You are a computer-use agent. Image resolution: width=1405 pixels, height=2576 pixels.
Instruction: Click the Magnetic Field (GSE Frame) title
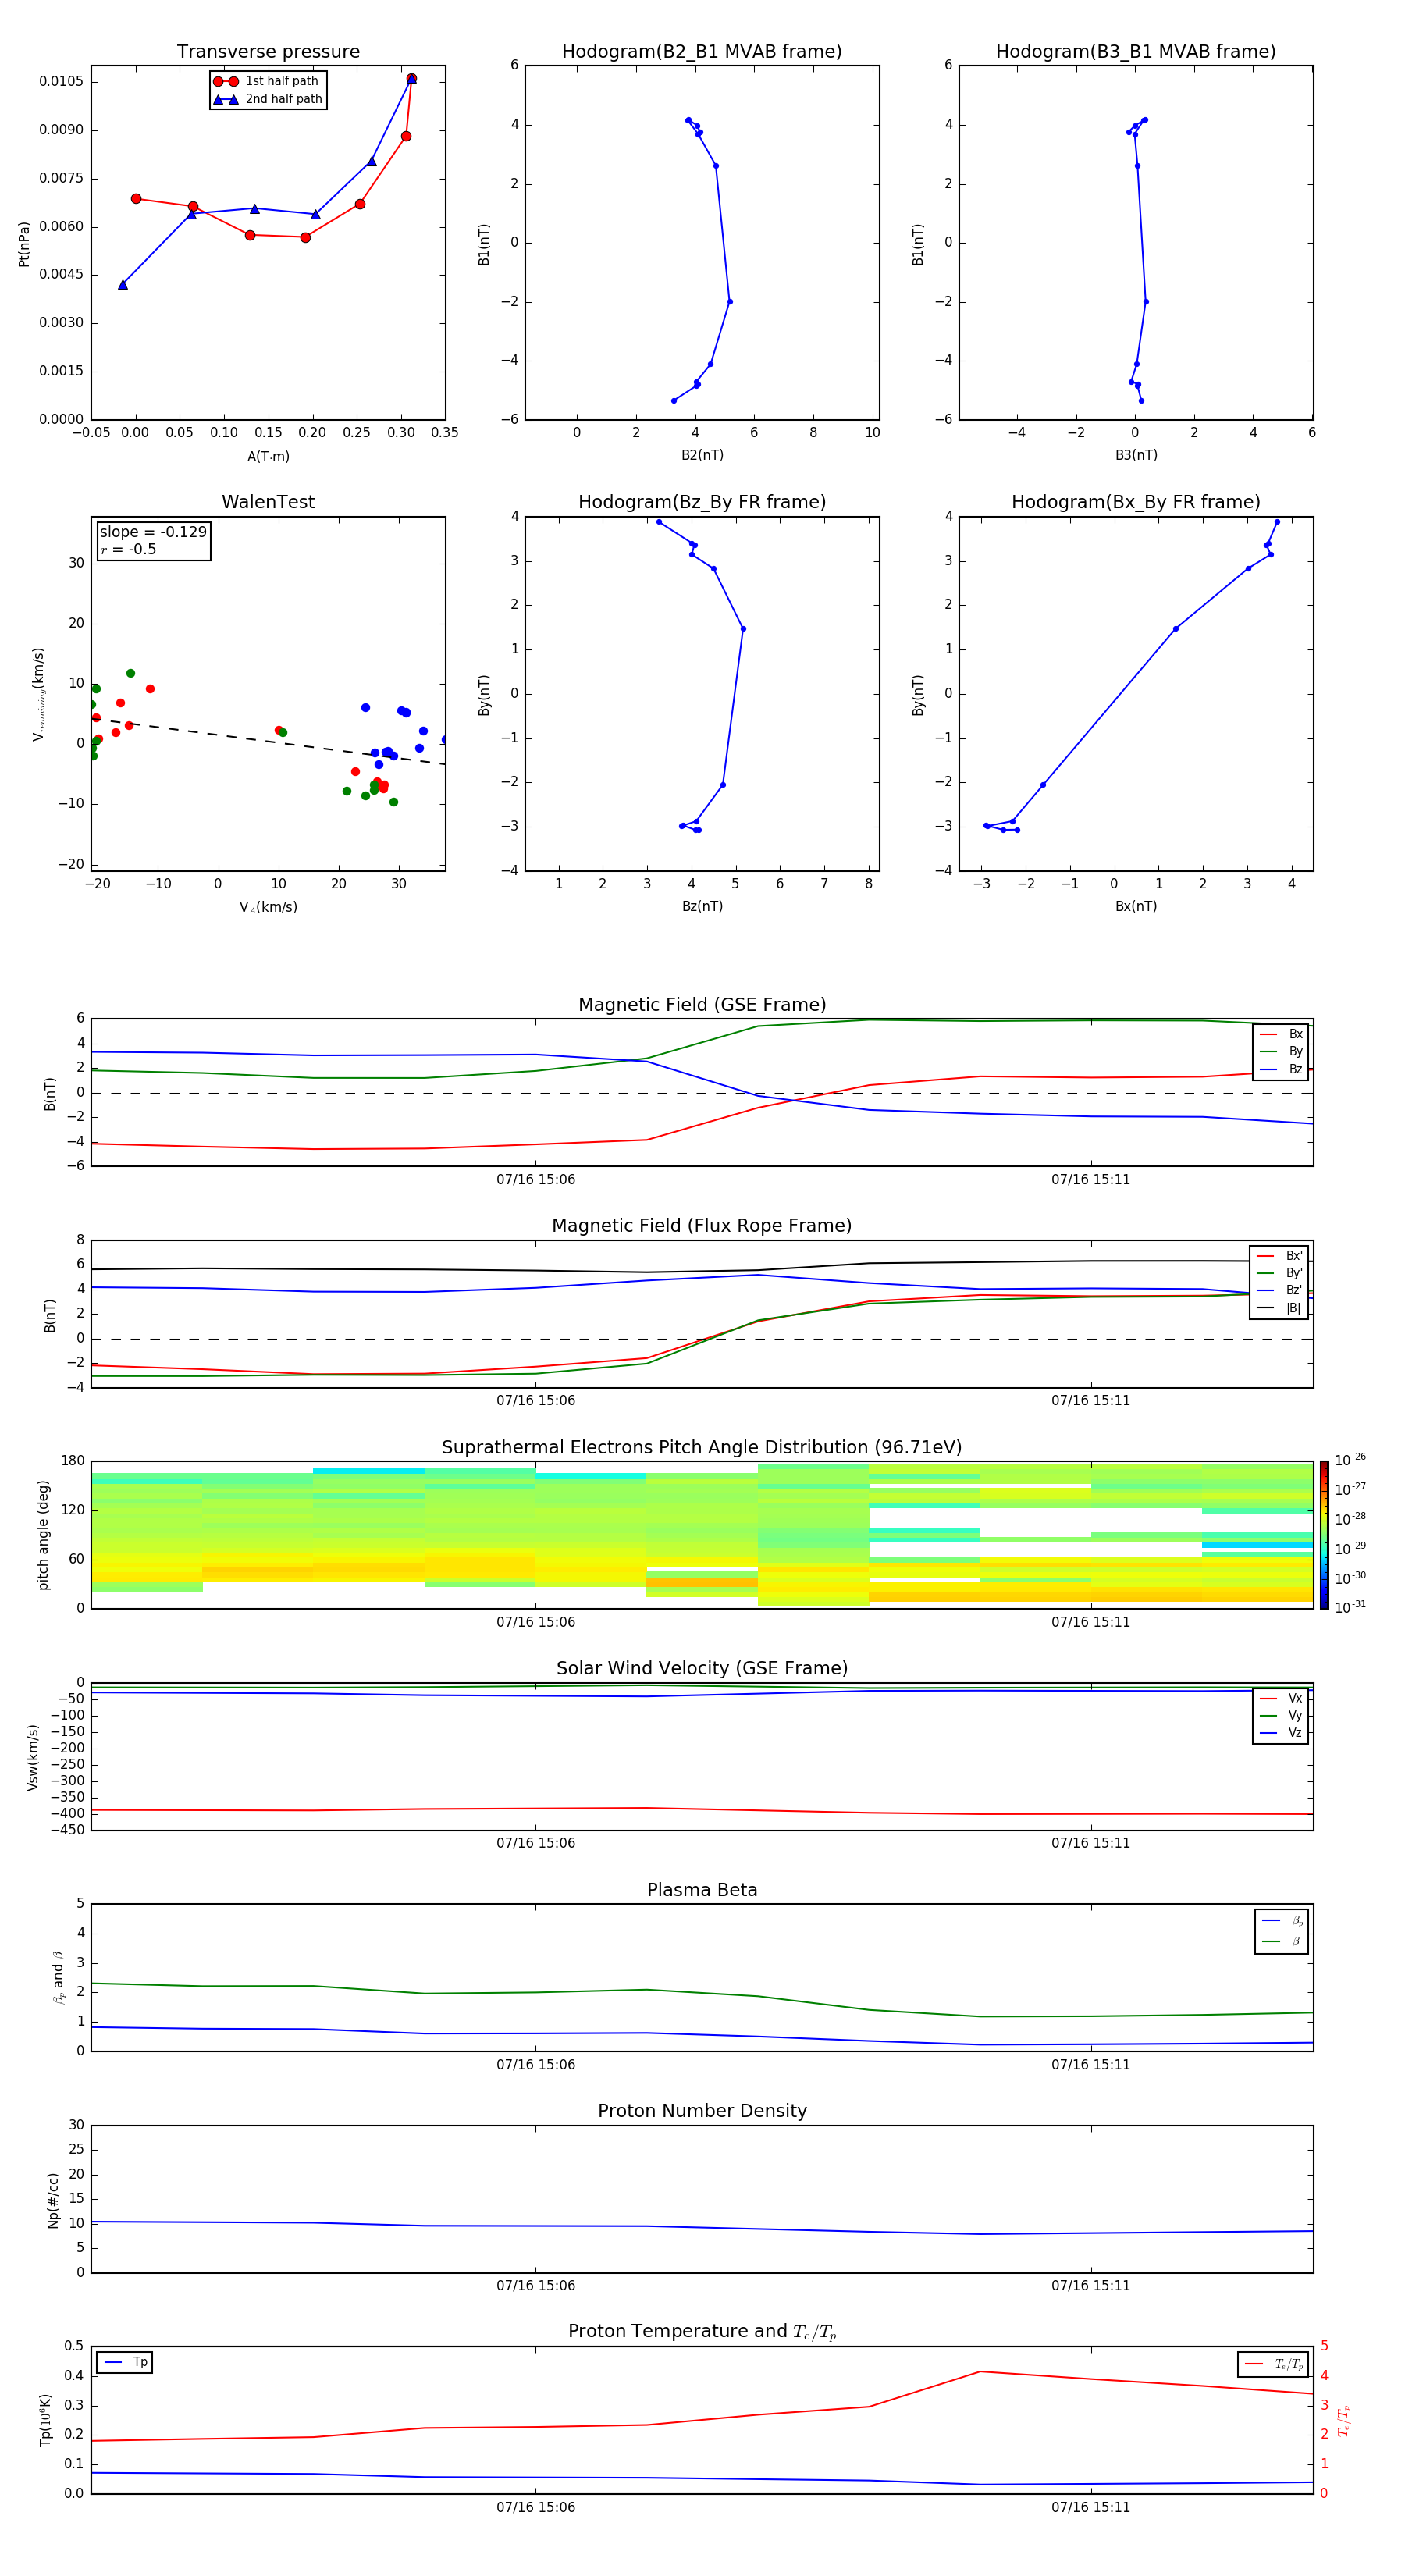point(701,1005)
